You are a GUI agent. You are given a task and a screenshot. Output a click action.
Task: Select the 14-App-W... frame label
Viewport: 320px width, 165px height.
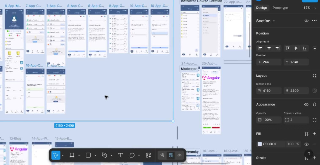click(41, 138)
